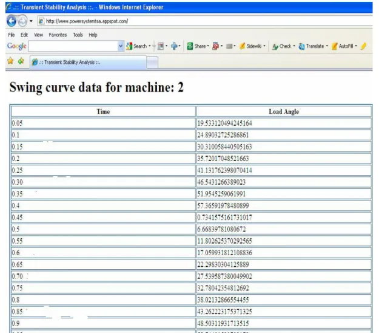379x333 pixels.
Task: Expand the Check dropdown arrow
Action: (294, 46)
